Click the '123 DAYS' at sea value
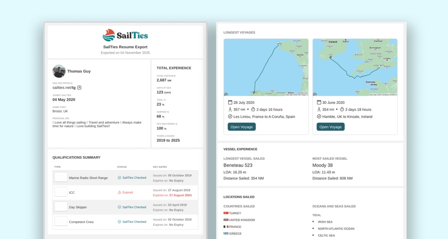Viewport: 448px width, 239px height. point(164,92)
